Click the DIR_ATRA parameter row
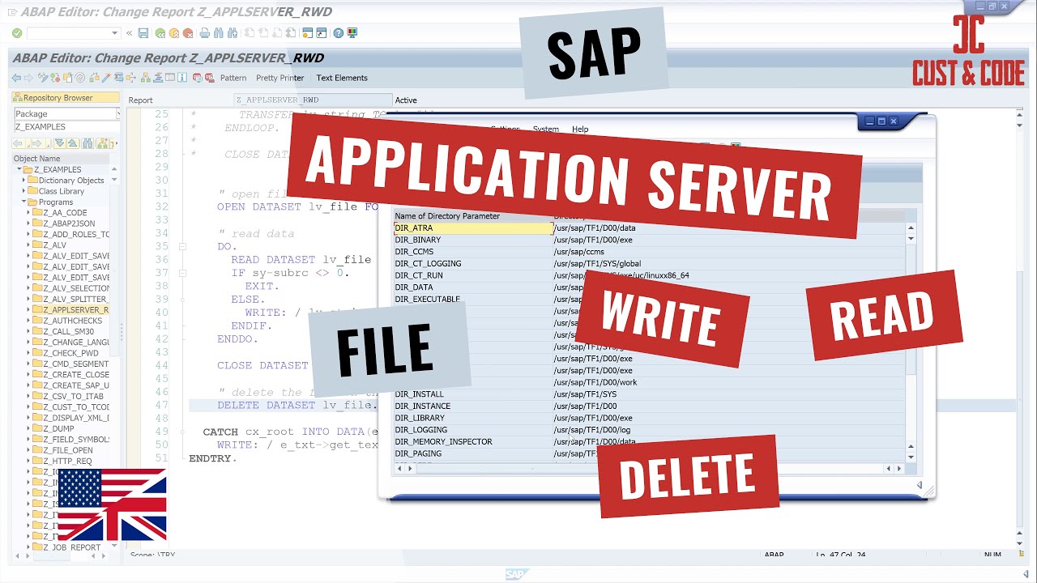 click(x=648, y=228)
